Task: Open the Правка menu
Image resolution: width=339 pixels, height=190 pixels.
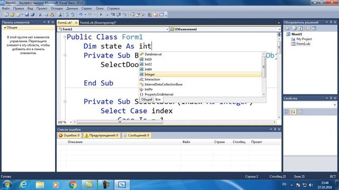Action: [19, 8]
